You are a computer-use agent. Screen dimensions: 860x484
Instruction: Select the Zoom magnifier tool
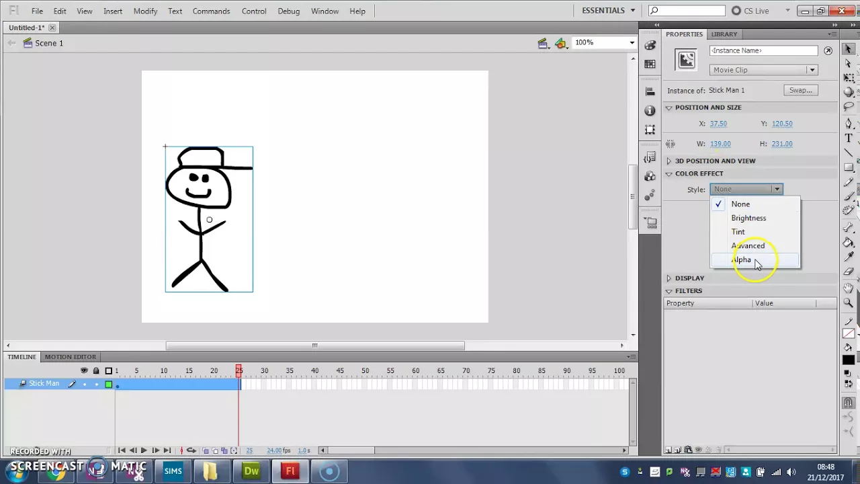pos(849,302)
